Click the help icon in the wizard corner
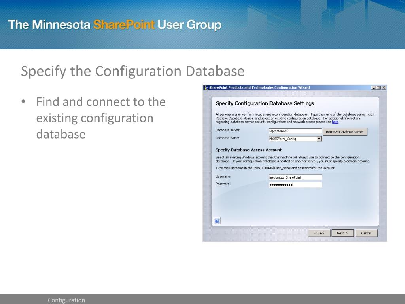The width and height of the screenshot is (405, 304). coord(217,221)
